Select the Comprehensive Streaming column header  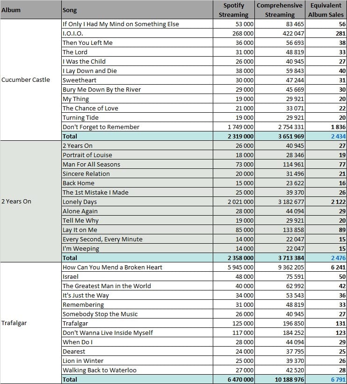[x=280, y=10]
